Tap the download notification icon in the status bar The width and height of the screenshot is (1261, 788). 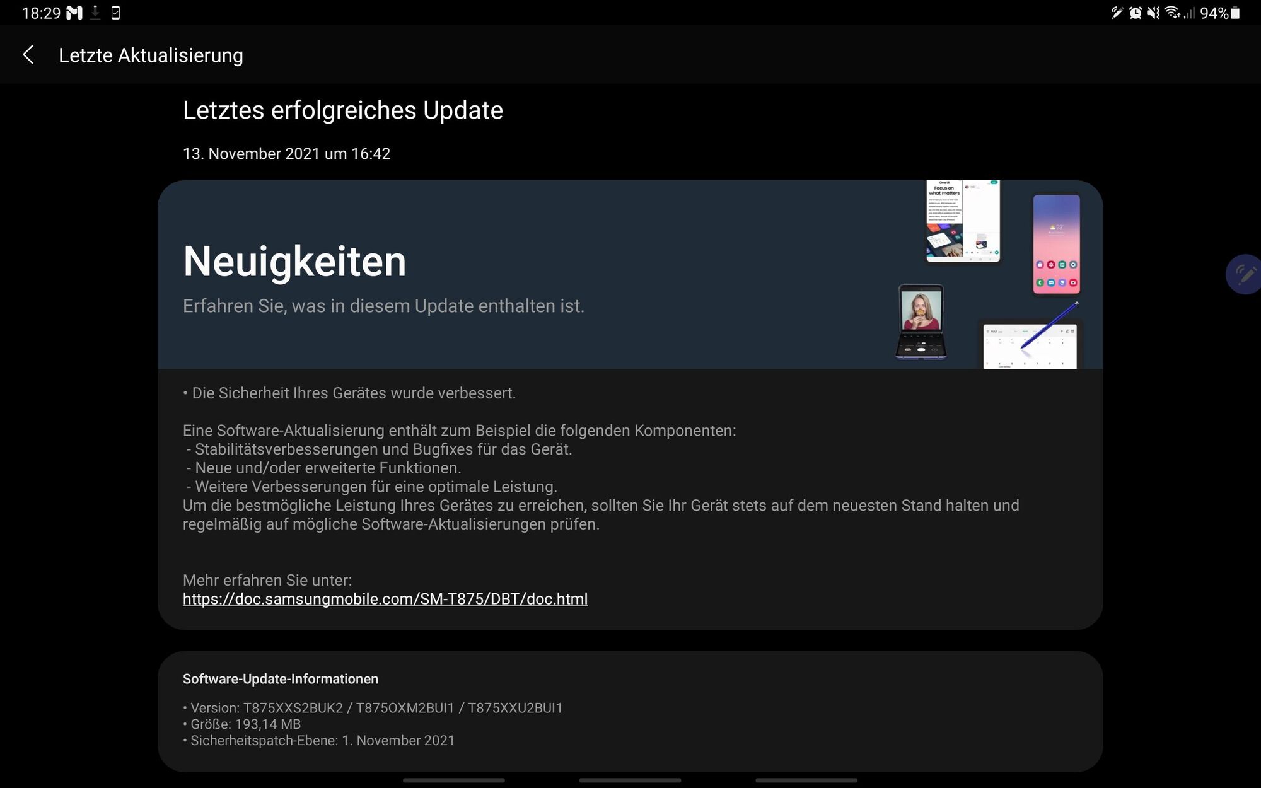[x=95, y=13]
